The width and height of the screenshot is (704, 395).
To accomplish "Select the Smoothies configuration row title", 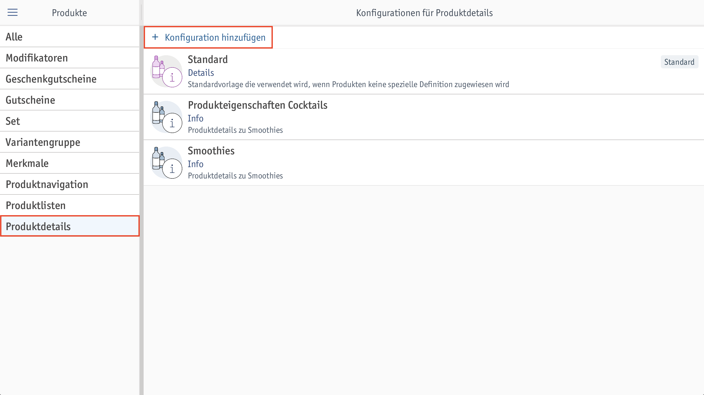I will [211, 151].
